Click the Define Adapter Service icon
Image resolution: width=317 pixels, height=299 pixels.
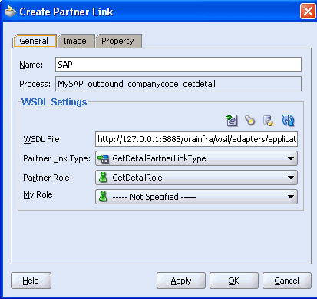tap(269, 121)
